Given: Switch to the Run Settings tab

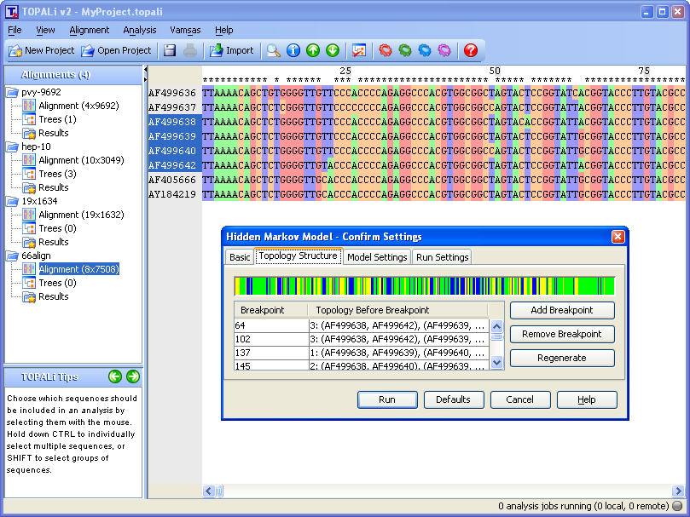Looking at the screenshot, I should [x=443, y=257].
